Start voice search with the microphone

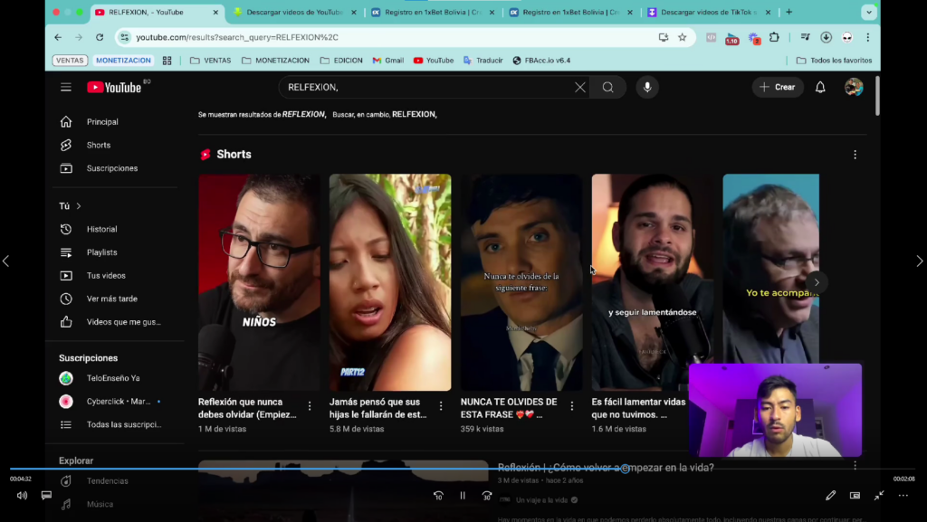647,88
